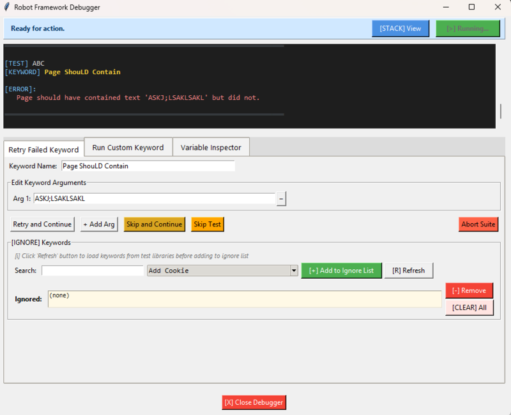Click the [-] Remove button
Viewport: 511px width, 415px height.
click(x=469, y=290)
